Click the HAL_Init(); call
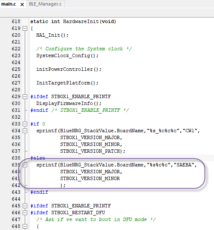214x230 pixels. point(52,35)
